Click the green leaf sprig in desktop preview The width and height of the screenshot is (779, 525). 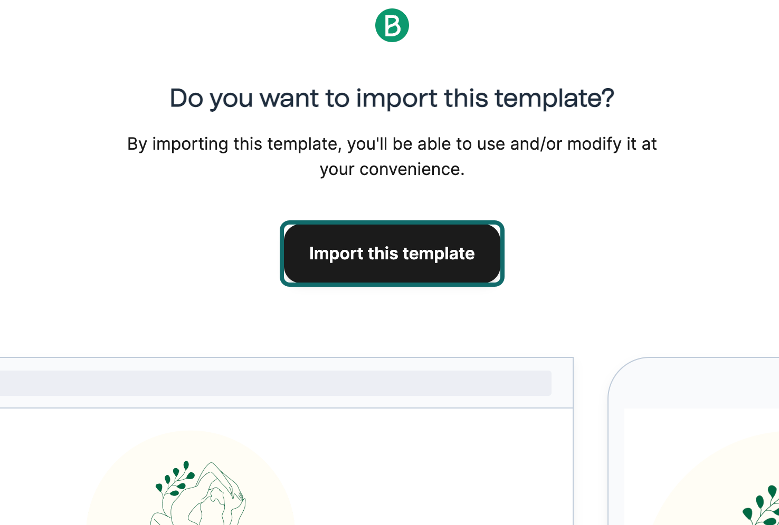(x=175, y=479)
